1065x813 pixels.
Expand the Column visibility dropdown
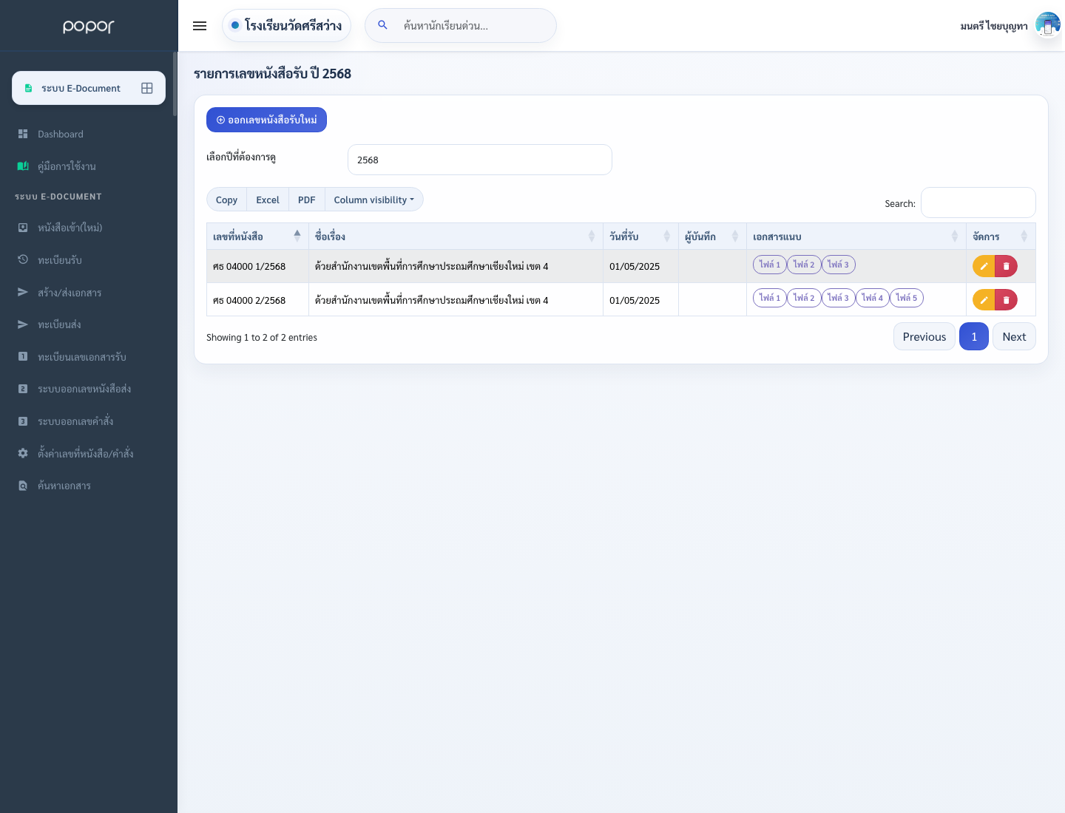point(373,200)
